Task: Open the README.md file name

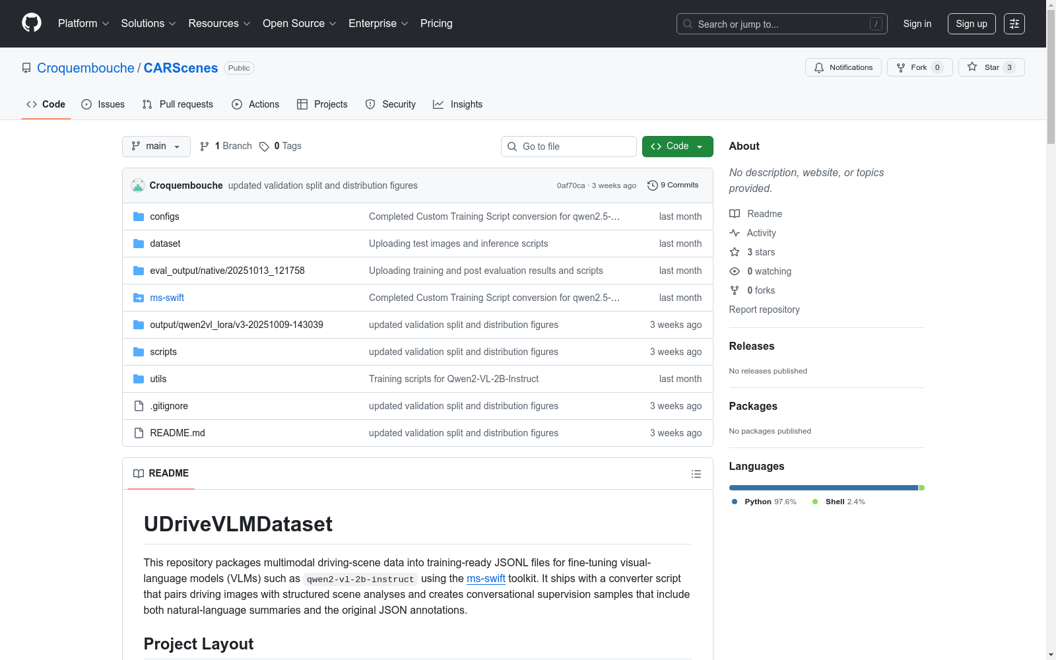Action: [178, 433]
